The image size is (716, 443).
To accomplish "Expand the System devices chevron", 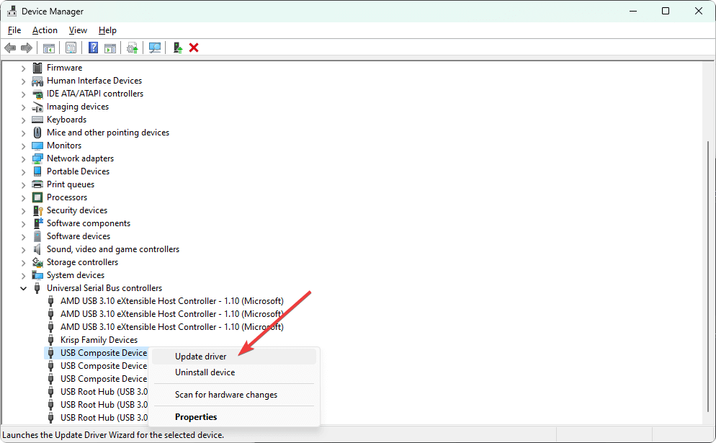I will coord(23,275).
